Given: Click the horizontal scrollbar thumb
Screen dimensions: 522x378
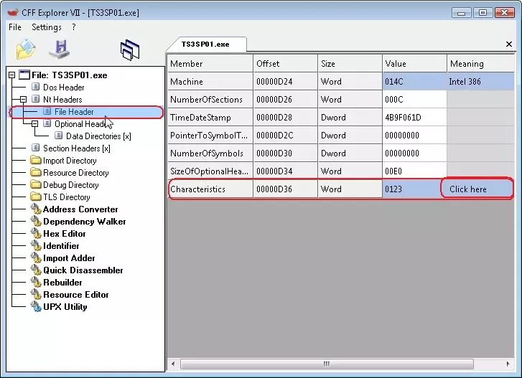Looking at the screenshot, I should click(327, 364).
